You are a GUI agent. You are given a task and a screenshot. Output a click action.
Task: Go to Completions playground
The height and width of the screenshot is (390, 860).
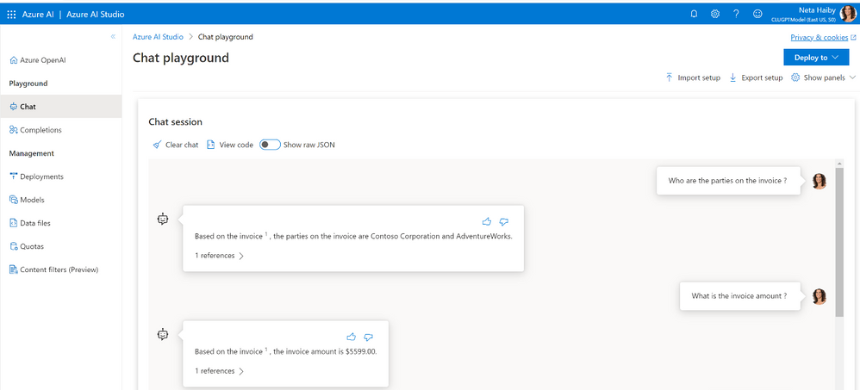40,130
